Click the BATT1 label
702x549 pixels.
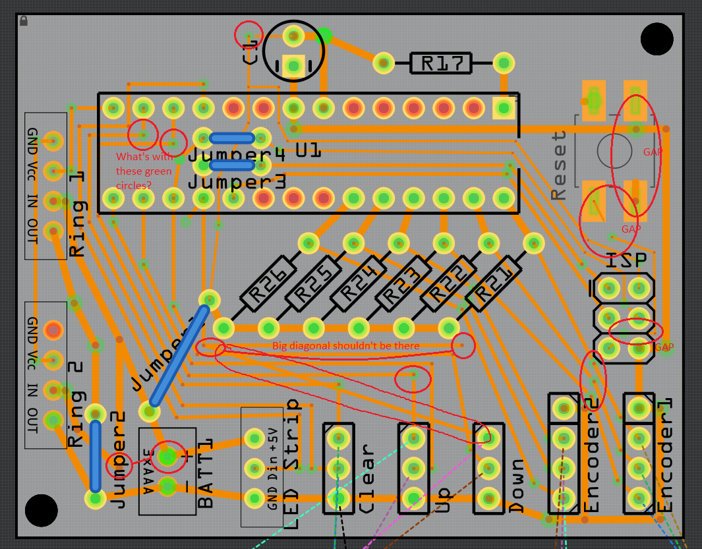point(205,474)
